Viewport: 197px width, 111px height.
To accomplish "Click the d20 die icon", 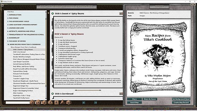I will (32, 103).
